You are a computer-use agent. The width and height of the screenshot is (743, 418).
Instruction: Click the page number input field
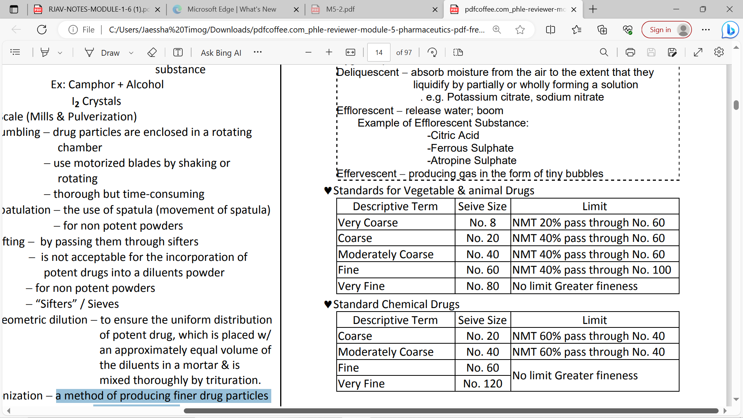click(x=378, y=52)
